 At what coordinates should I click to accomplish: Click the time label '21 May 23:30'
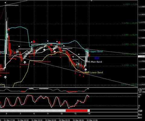pos(37,120)
